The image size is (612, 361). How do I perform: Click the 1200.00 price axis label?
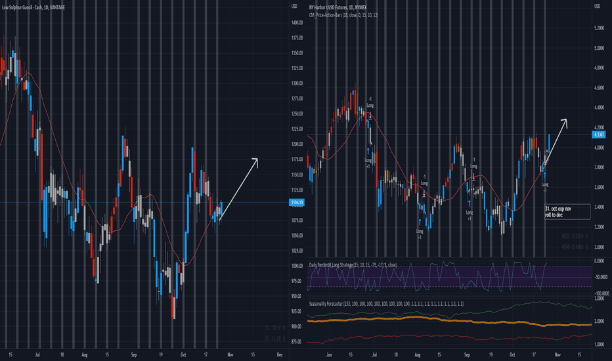[297, 144]
